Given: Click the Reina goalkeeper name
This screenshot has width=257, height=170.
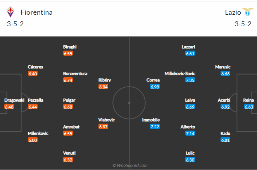Looking at the screenshot, I should point(248,100).
